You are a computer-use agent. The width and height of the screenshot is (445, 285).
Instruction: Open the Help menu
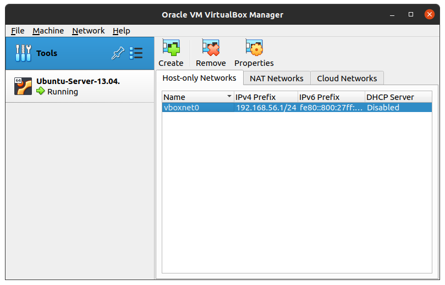pos(121,31)
